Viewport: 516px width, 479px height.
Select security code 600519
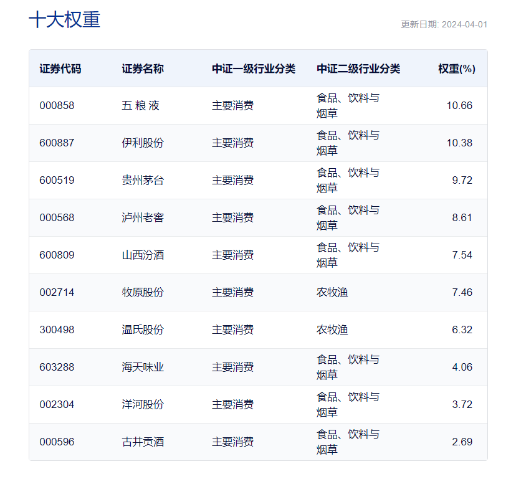point(57,180)
